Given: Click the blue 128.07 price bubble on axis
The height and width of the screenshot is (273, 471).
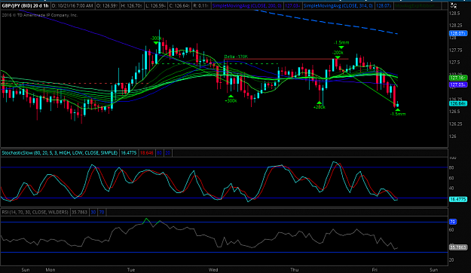Looking at the screenshot, I should click(457, 33).
